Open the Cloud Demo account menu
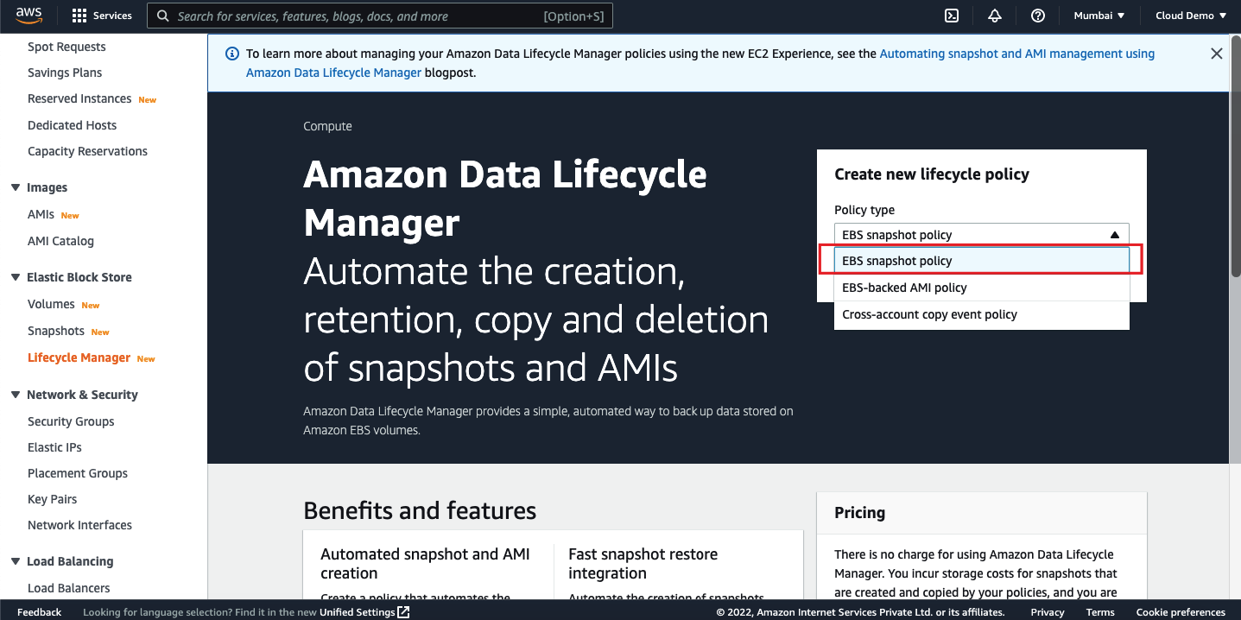The image size is (1241, 620). click(1191, 16)
